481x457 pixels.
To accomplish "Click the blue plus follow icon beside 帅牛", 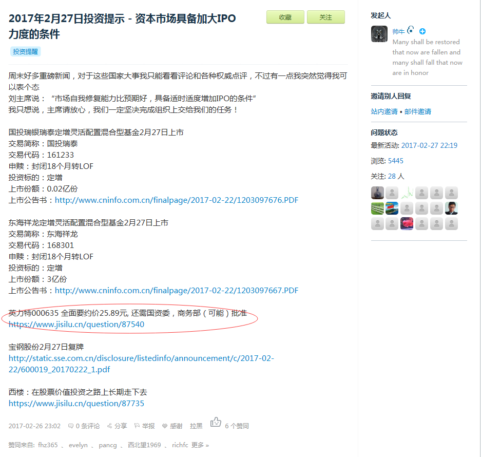I will [422, 31].
